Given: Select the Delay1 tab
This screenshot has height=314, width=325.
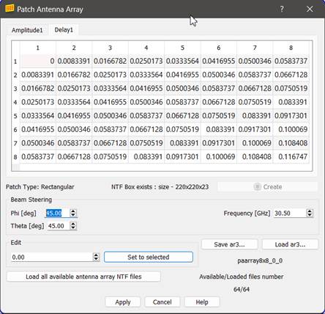Looking at the screenshot, I should tap(64, 30).
